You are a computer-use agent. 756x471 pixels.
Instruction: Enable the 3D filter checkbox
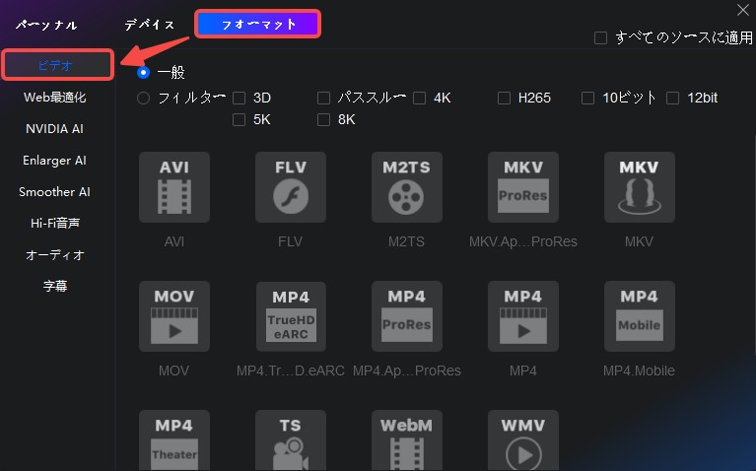pos(240,99)
